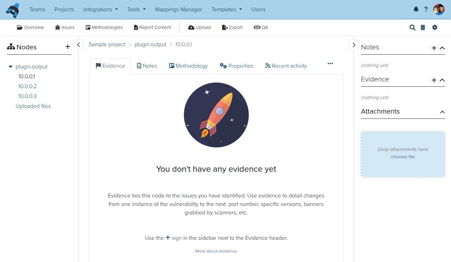This screenshot has width=451, height=262.
Task: Collapse the plugin.output tree arrow
Action: [x=11, y=66]
